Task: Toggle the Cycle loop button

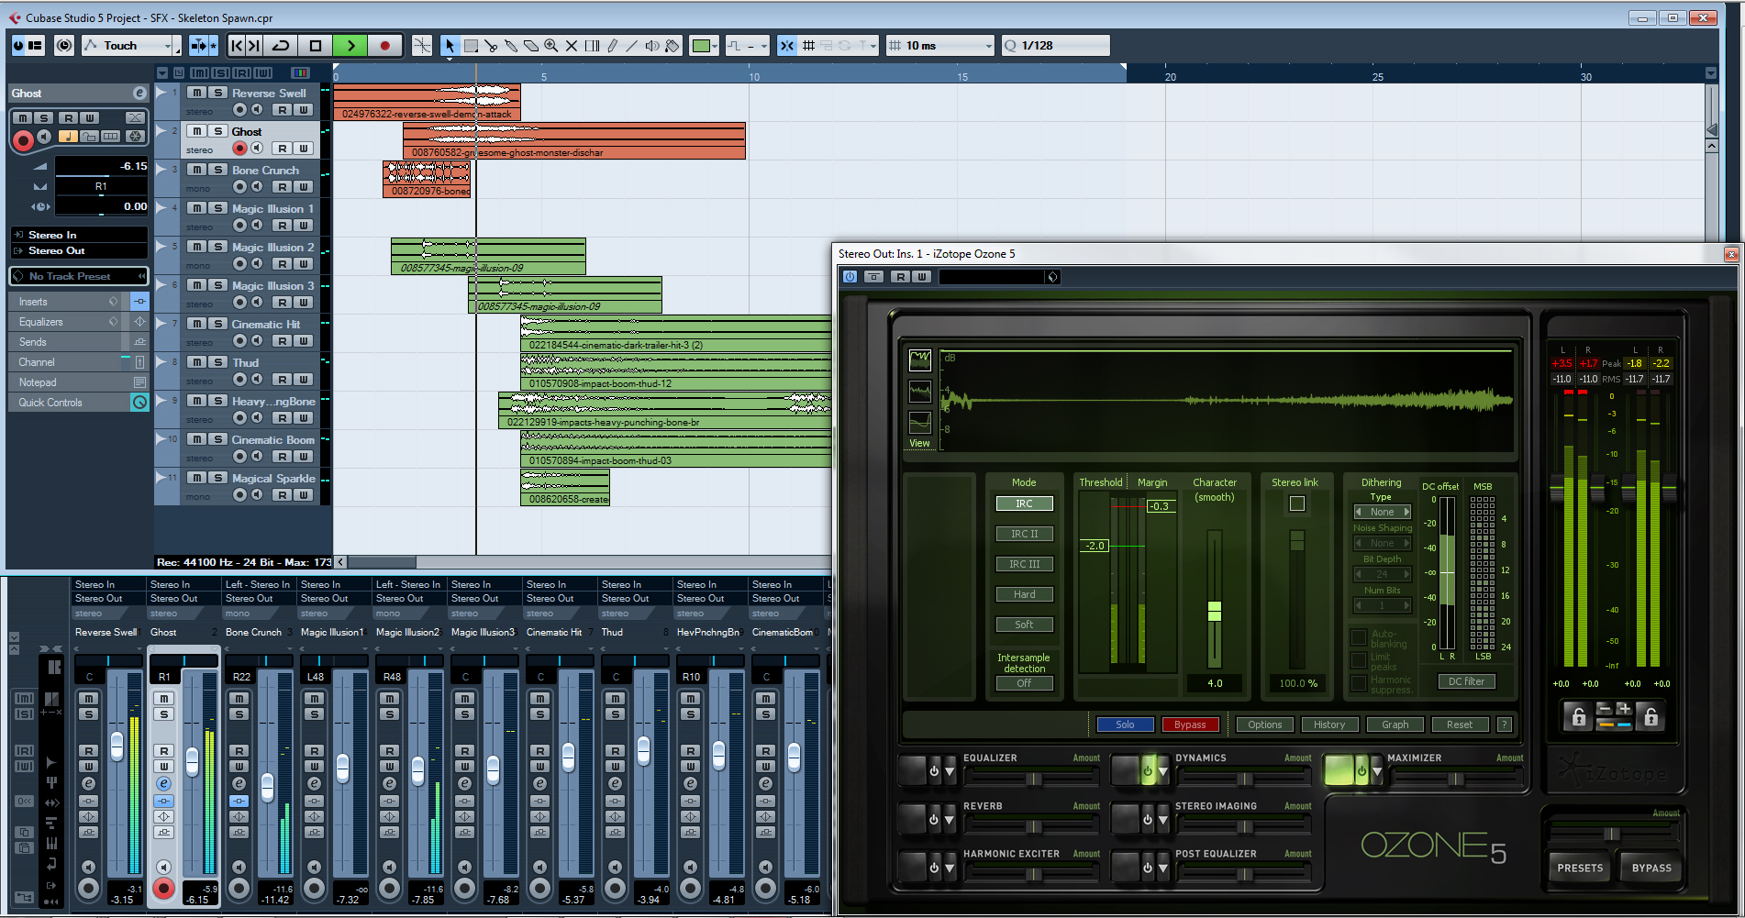Action: coord(282,46)
